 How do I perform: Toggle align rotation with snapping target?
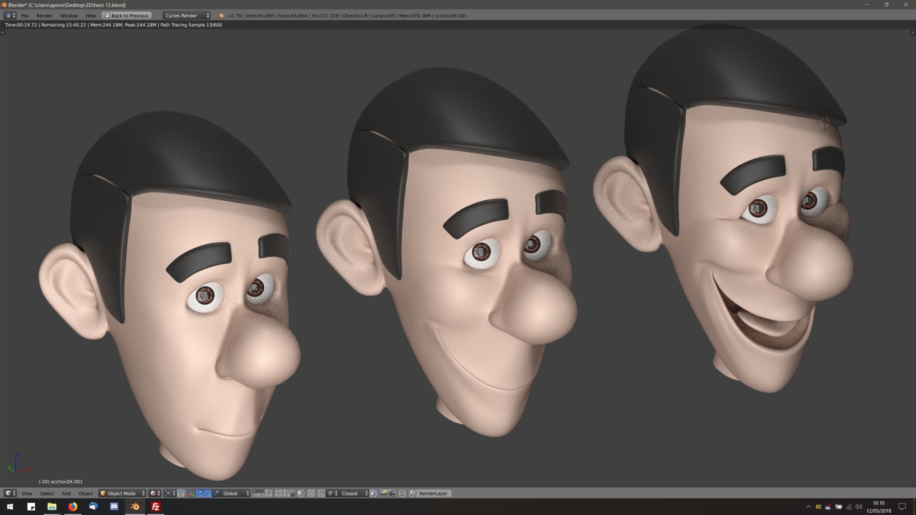[373, 493]
